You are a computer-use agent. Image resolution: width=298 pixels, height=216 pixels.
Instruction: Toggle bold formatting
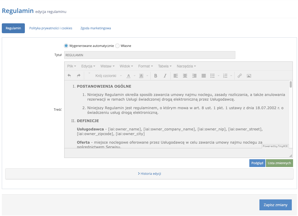coord(156,76)
